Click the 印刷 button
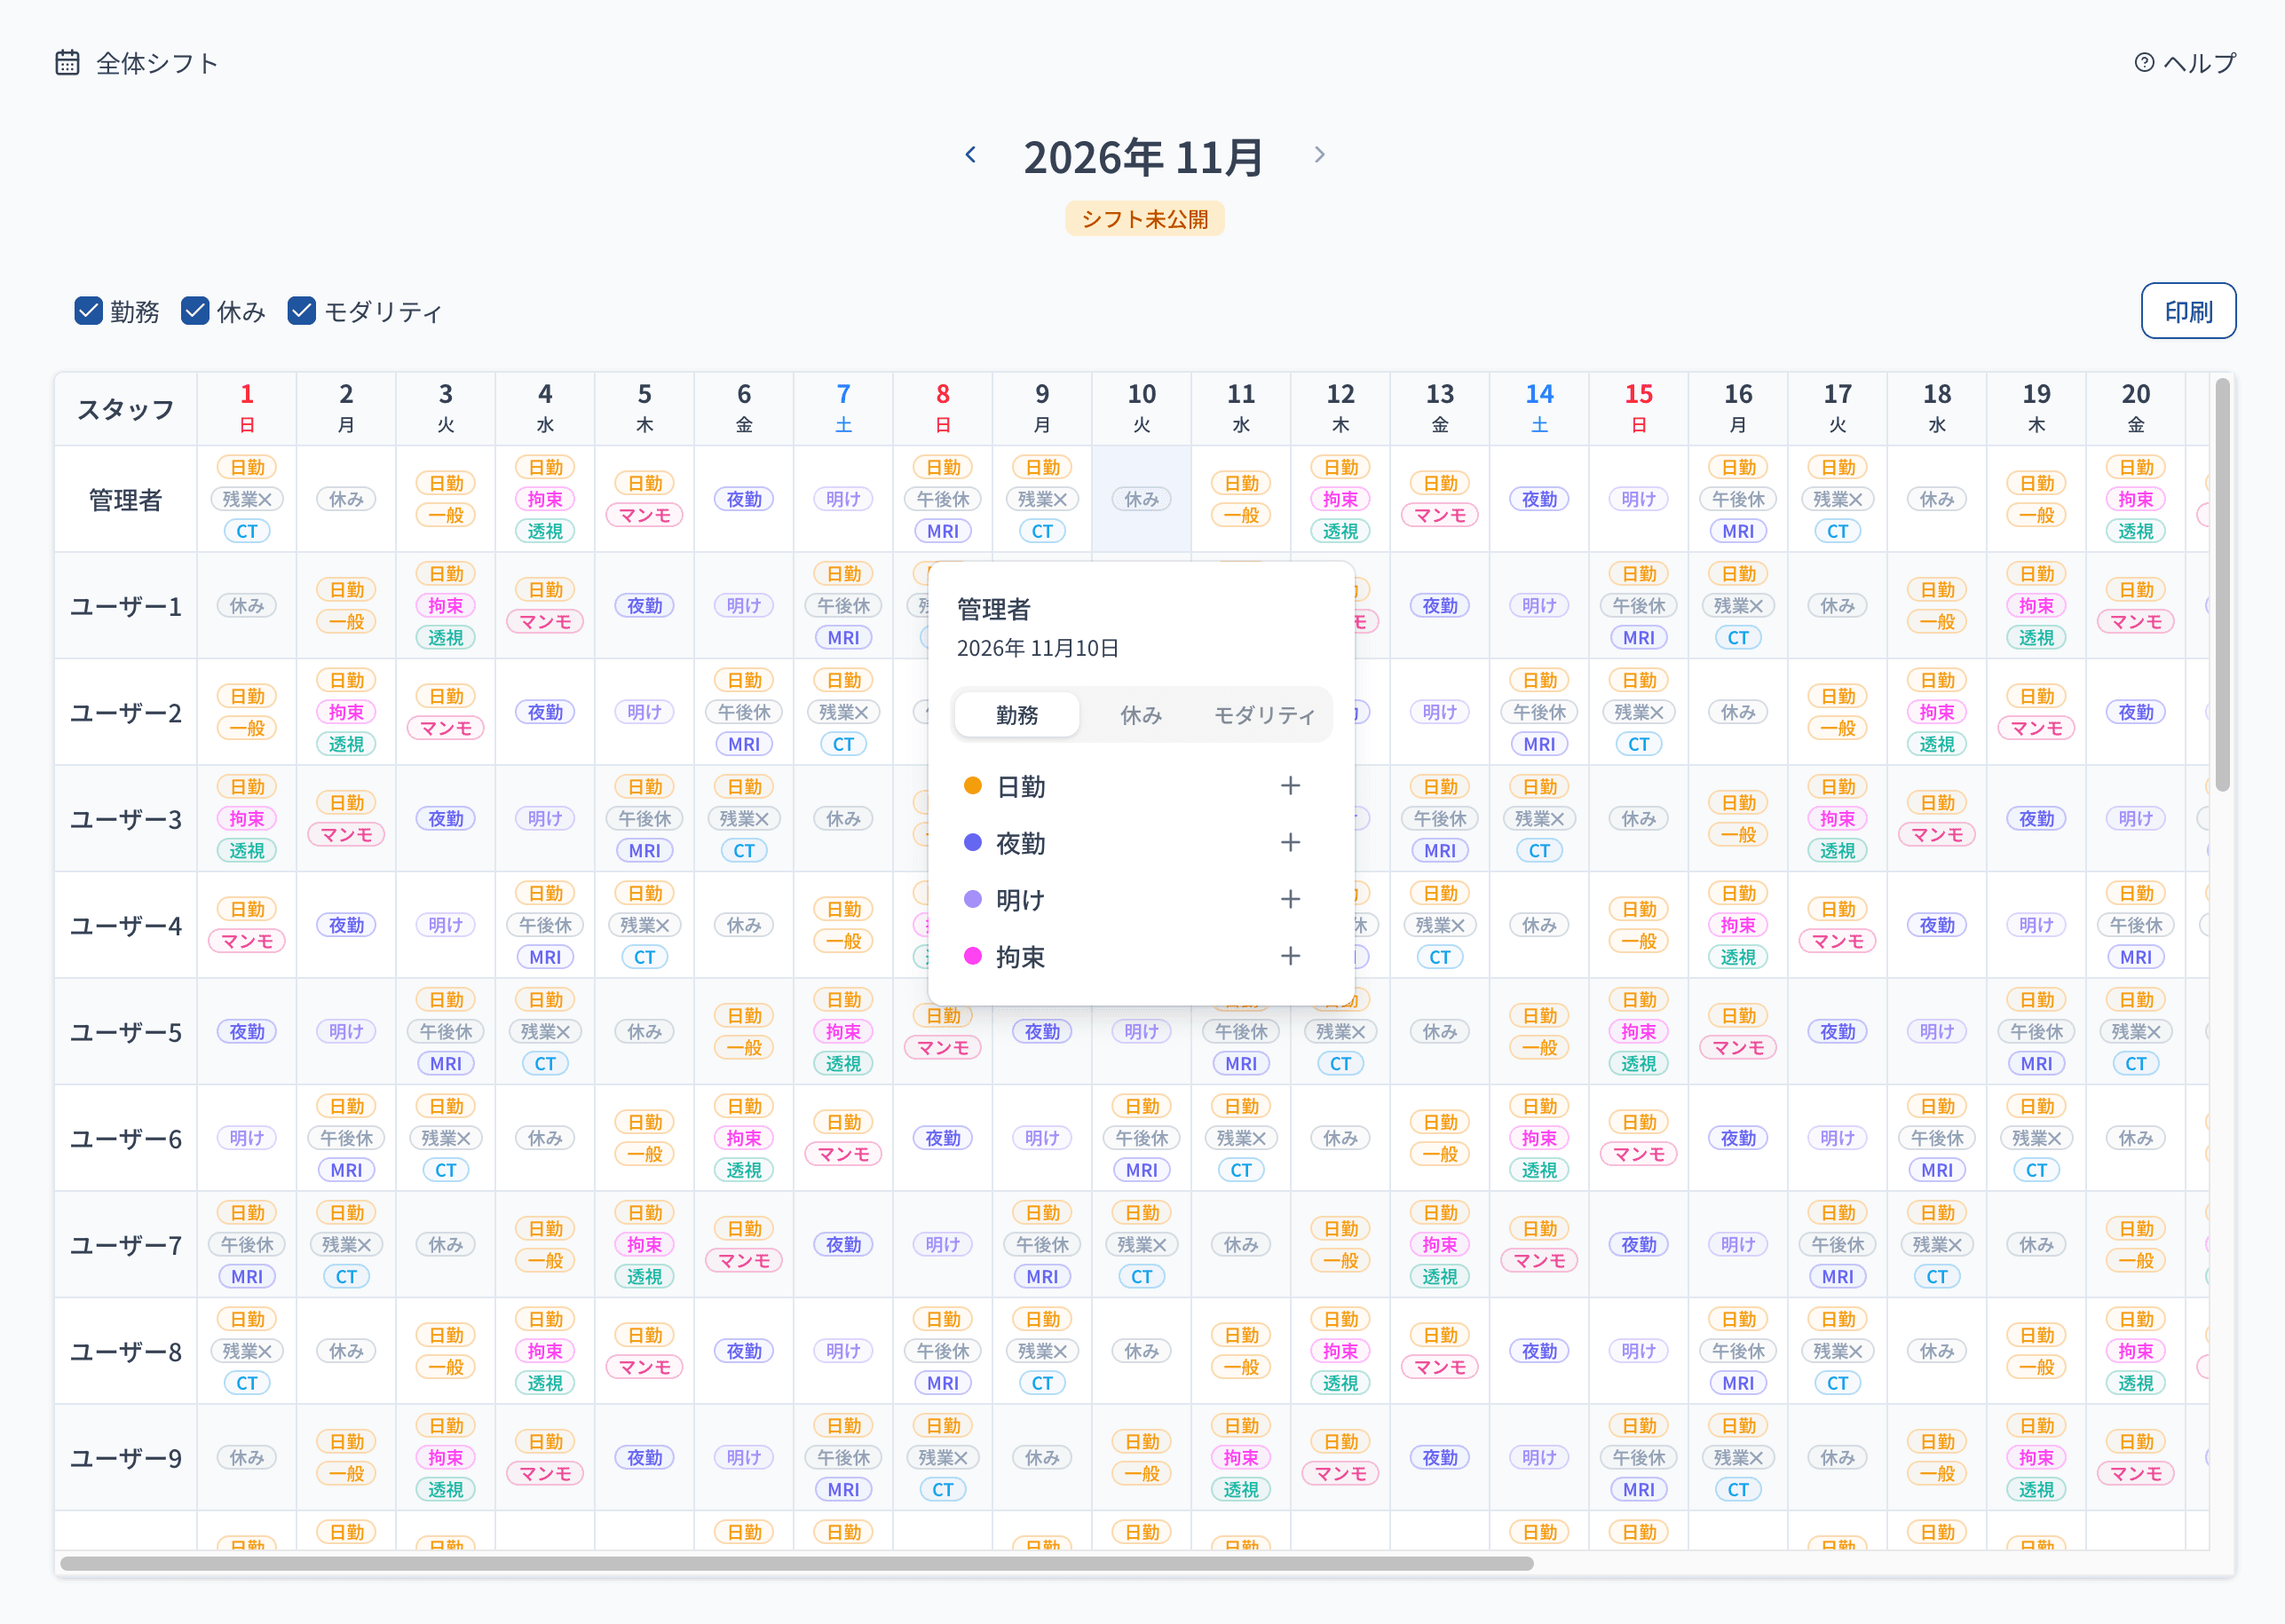2285x1624 pixels. click(2188, 311)
